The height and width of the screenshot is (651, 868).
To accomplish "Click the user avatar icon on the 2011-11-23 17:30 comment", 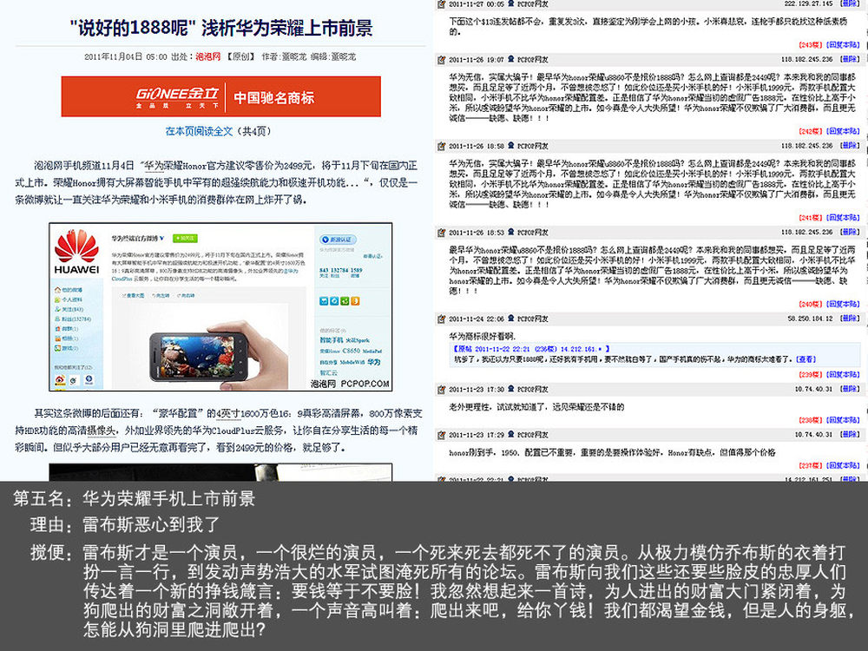I will tap(511, 389).
